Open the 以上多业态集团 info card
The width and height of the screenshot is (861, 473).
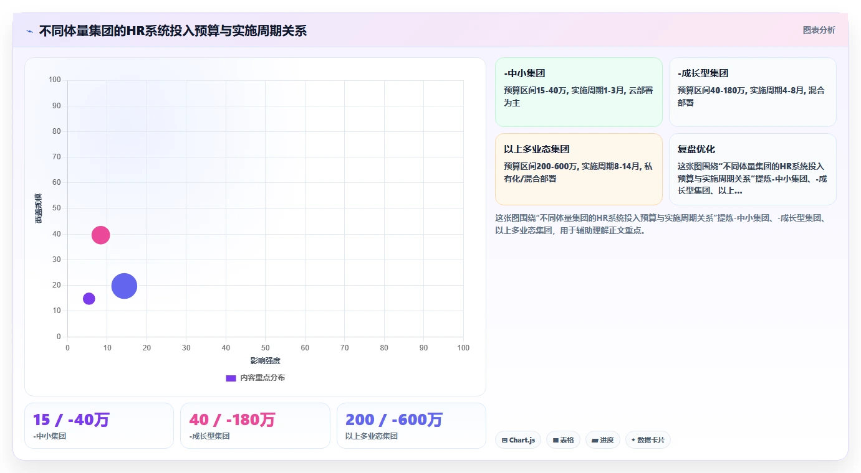coord(579,169)
